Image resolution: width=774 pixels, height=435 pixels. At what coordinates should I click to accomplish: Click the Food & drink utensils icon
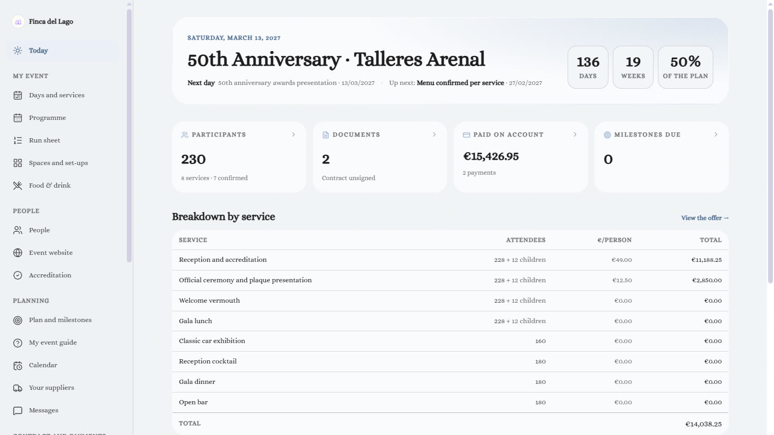[18, 186]
